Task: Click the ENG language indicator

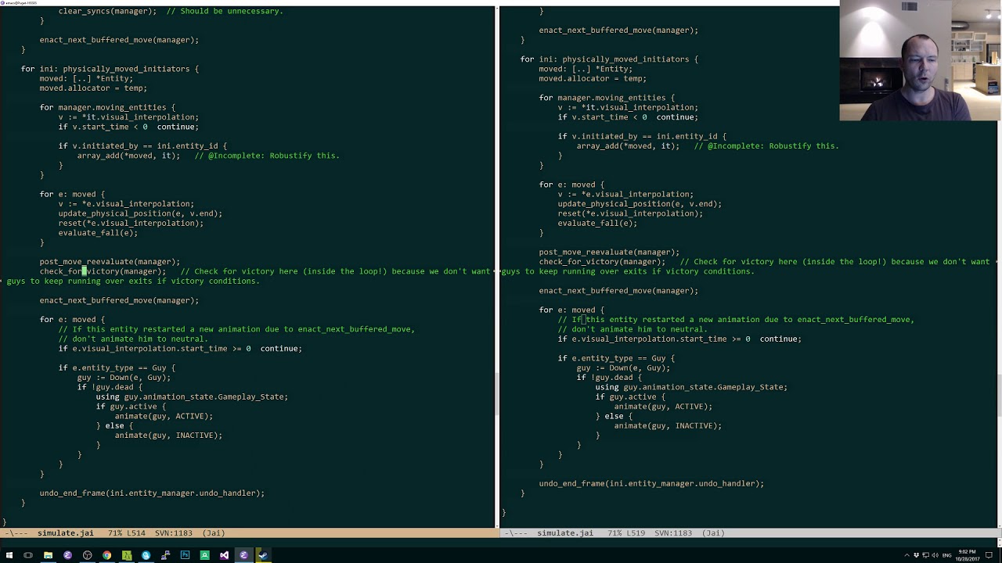Action: (x=946, y=555)
